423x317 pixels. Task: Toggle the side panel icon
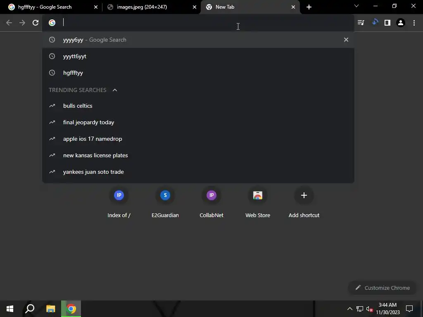pos(387,23)
